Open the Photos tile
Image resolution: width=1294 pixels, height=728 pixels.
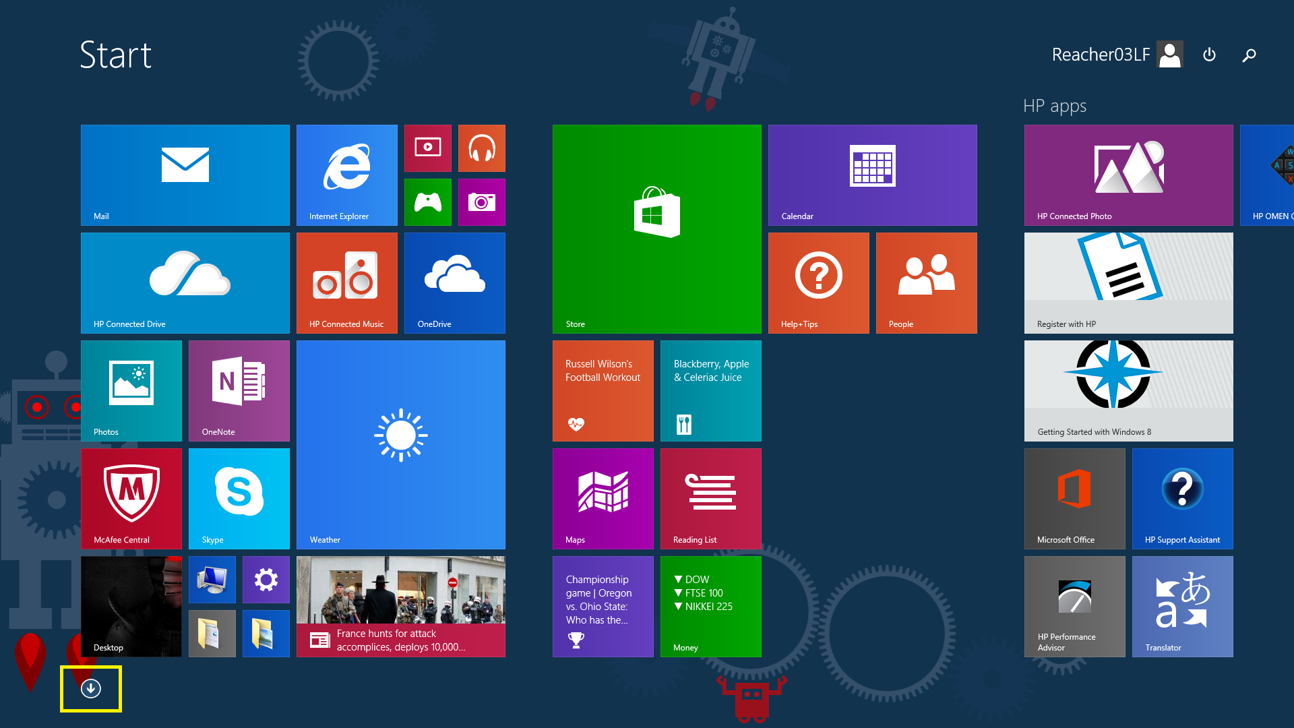click(131, 391)
